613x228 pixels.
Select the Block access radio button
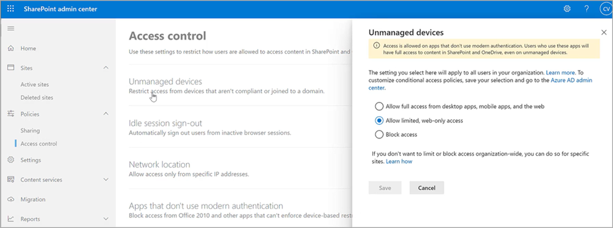(379, 135)
